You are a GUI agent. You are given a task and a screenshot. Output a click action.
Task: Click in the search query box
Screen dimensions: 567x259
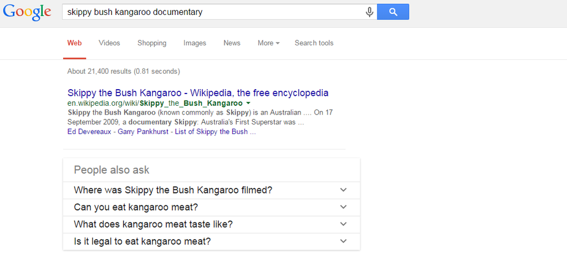tap(211, 12)
